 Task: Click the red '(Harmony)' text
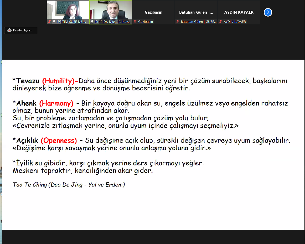pyautogui.click(x=56, y=103)
